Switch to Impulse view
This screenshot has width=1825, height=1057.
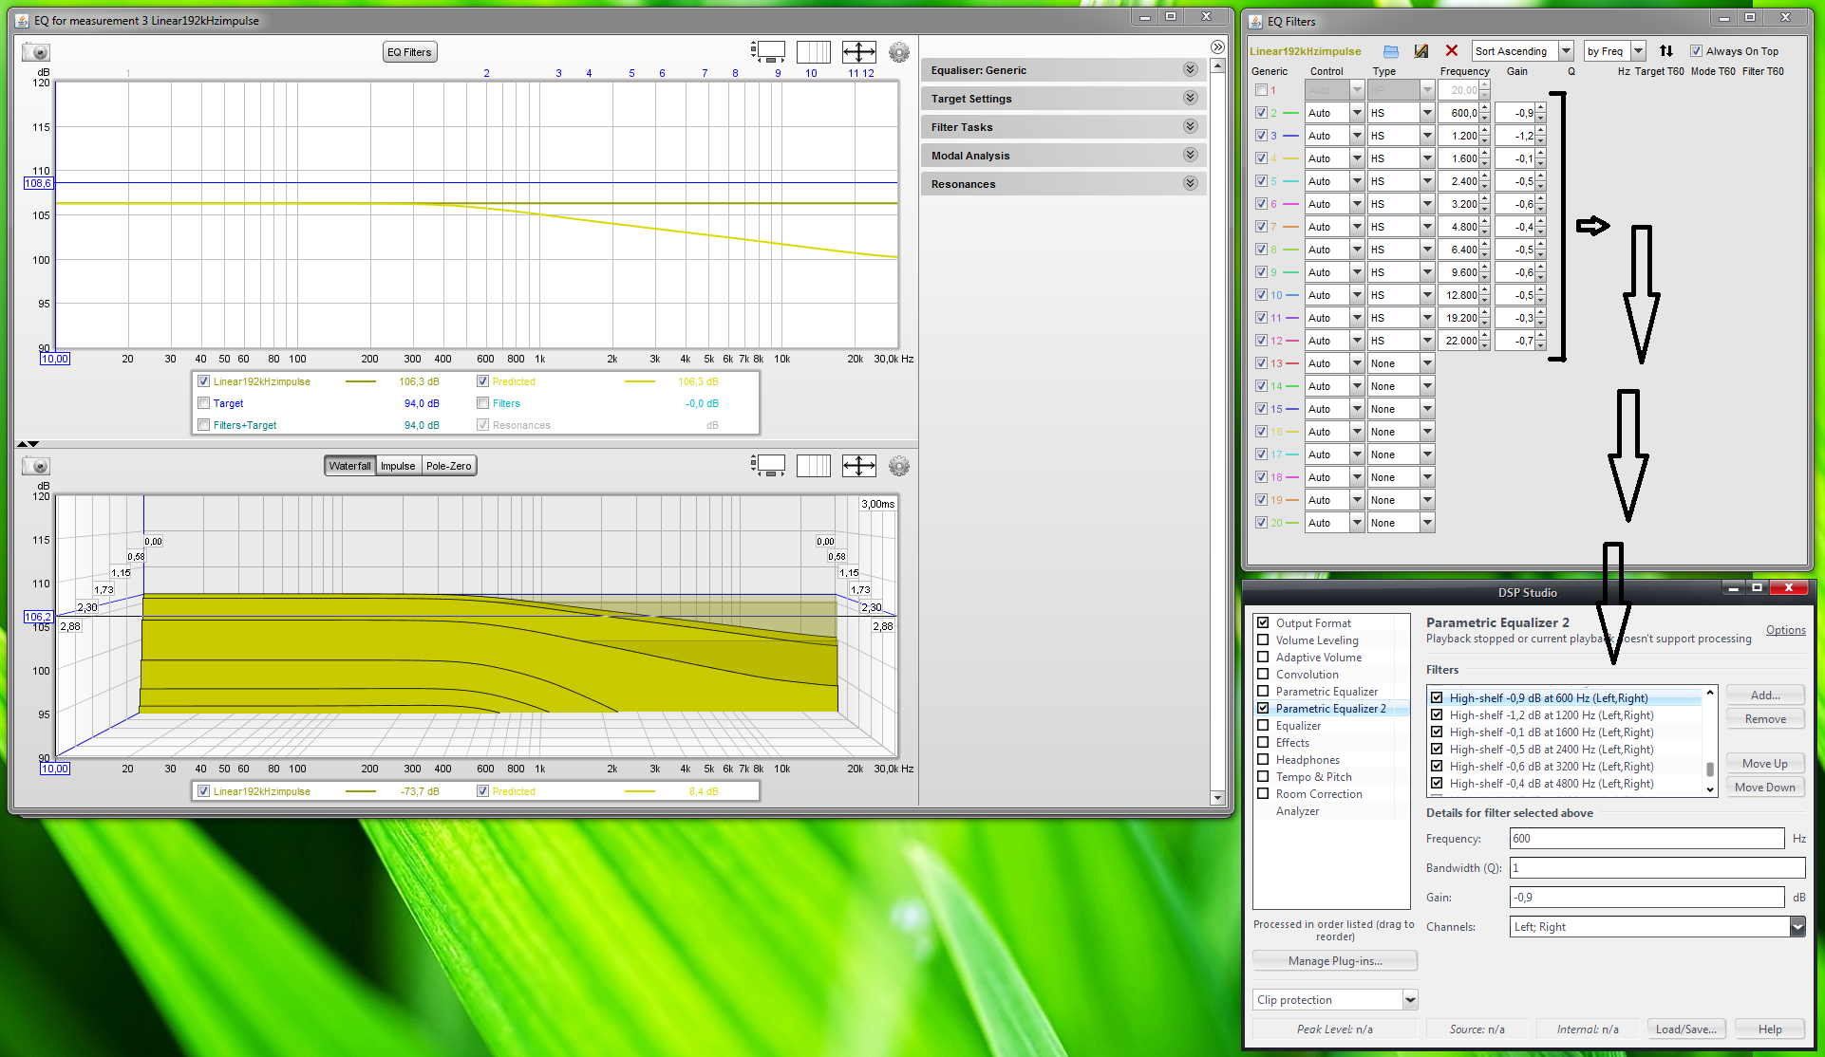(x=398, y=466)
